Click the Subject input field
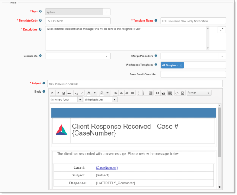237x195 pixels. (x=135, y=84)
